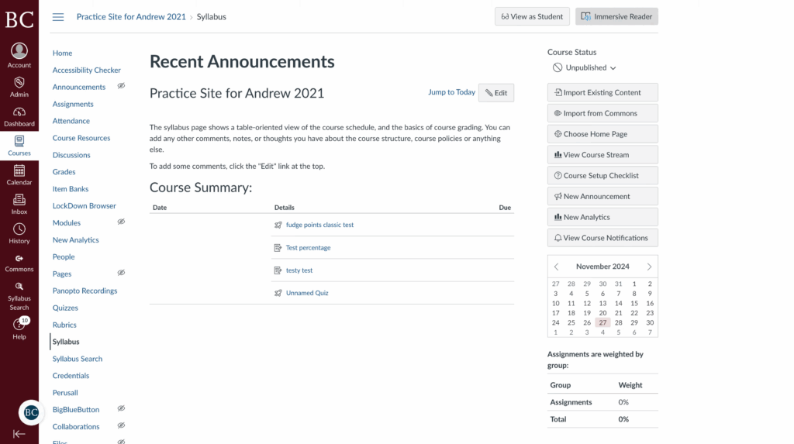Click the round BC badge at the bottom
This screenshot has width=794, height=444.
[x=31, y=412]
